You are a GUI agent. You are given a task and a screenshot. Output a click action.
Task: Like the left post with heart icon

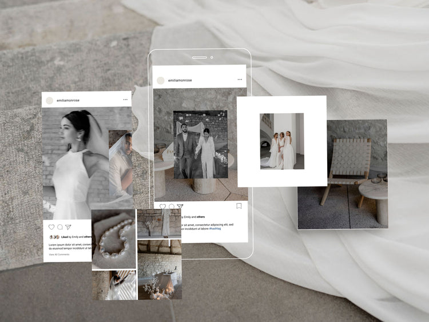point(51,227)
